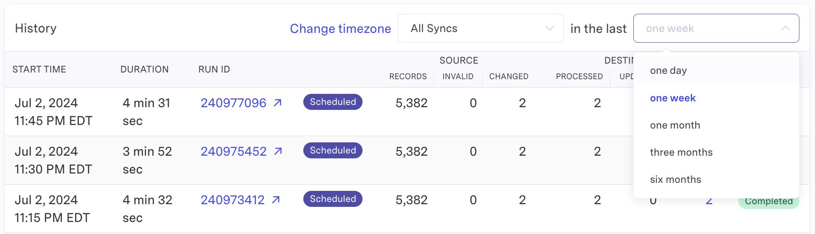
Task: Click the START TIME column header
Action: 39,69
